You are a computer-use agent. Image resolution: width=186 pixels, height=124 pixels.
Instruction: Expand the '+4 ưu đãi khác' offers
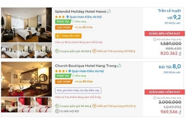pyautogui.click(x=83, y=82)
